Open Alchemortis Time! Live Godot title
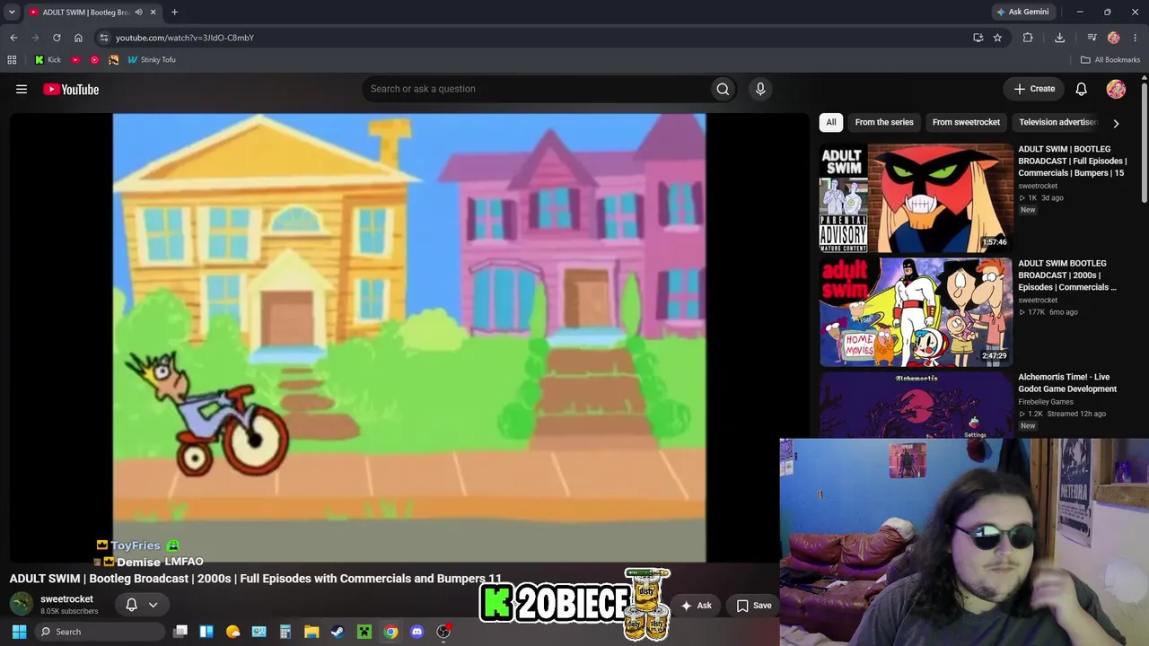Viewport: 1149px width, 646px height. coord(1067,383)
